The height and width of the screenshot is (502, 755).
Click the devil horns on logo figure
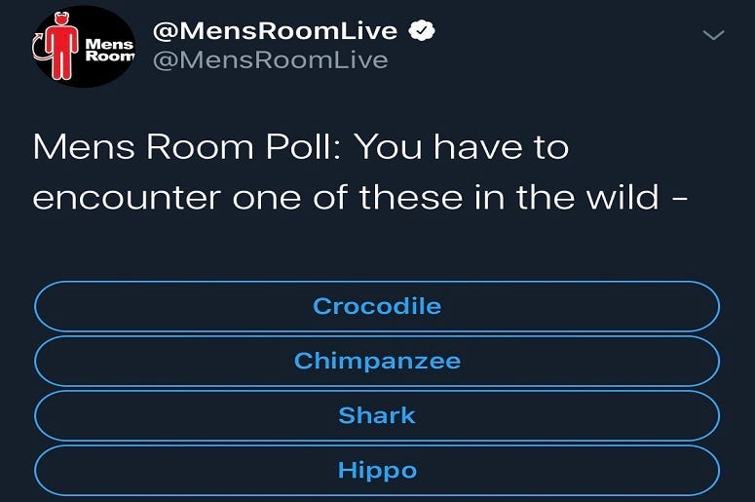click(x=62, y=16)
